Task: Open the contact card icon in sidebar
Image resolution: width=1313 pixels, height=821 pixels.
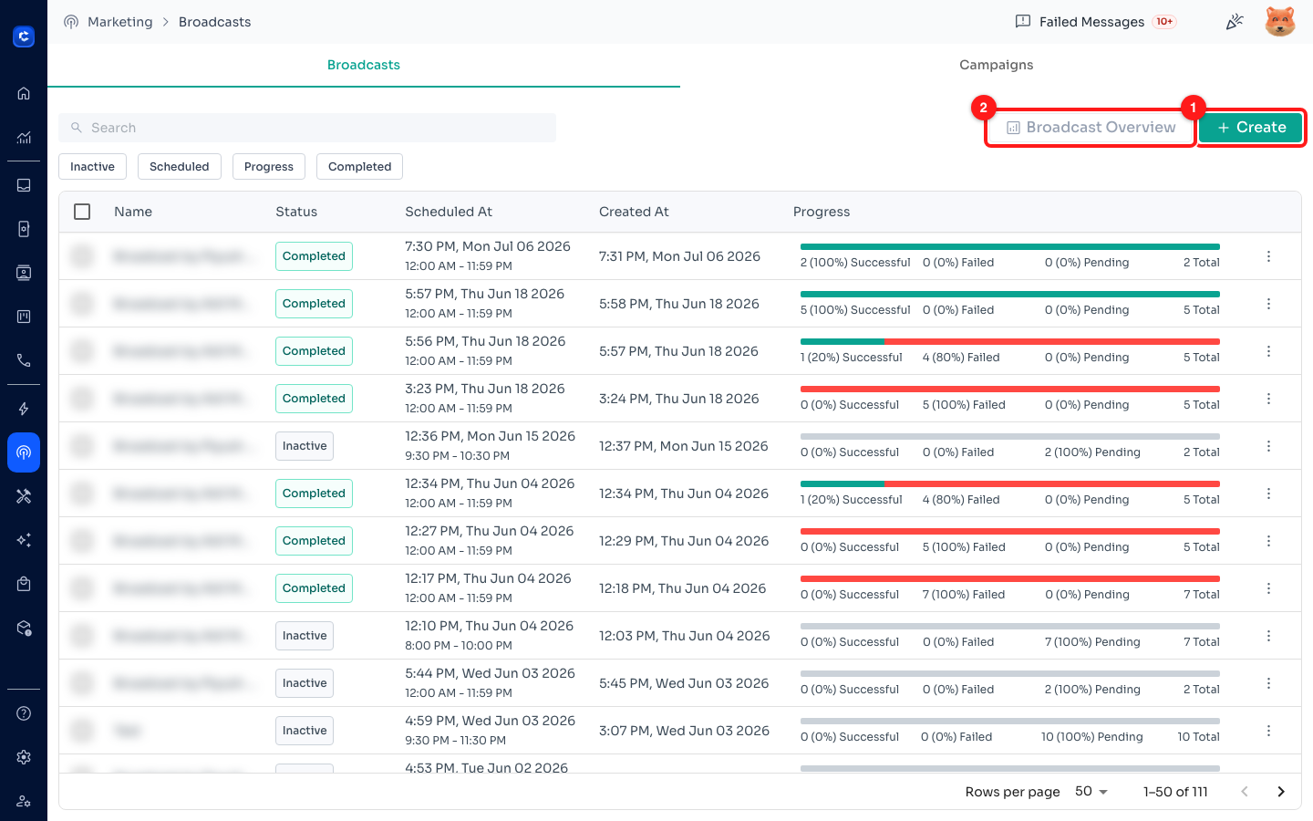Action: click(x=24, y=273)
